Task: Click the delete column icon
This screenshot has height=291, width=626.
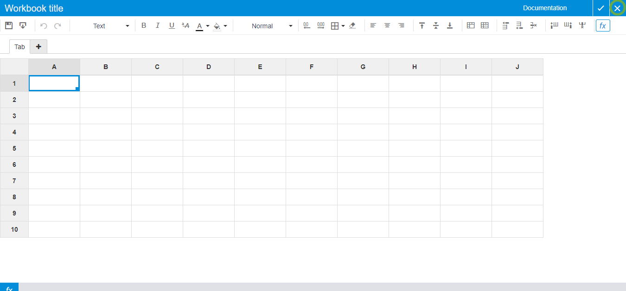Action: coord(582,25)
